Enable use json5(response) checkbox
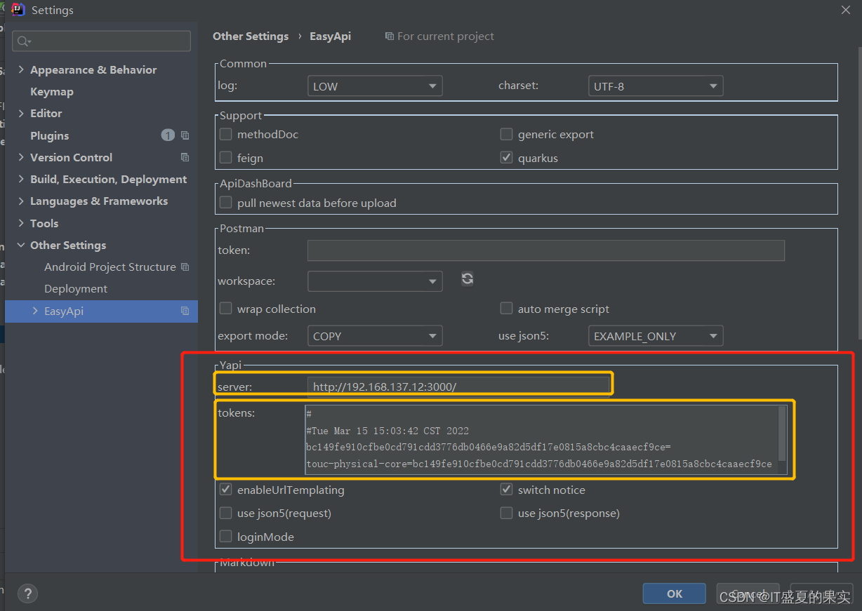The width and height of the screenshot is (862, 611). pos(506,513)
